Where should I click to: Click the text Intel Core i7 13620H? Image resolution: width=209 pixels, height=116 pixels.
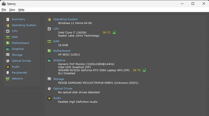(x=72, y=33)
